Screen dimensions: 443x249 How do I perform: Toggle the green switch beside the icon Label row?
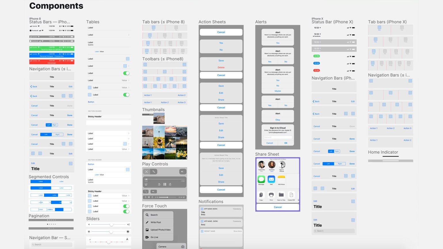126,95
